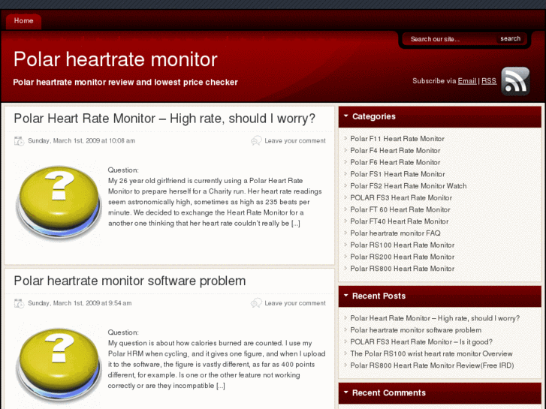This screenshot has height=409, width=546.
Task: Click comment bubble icon of software problem post
Action: (256, 303)
